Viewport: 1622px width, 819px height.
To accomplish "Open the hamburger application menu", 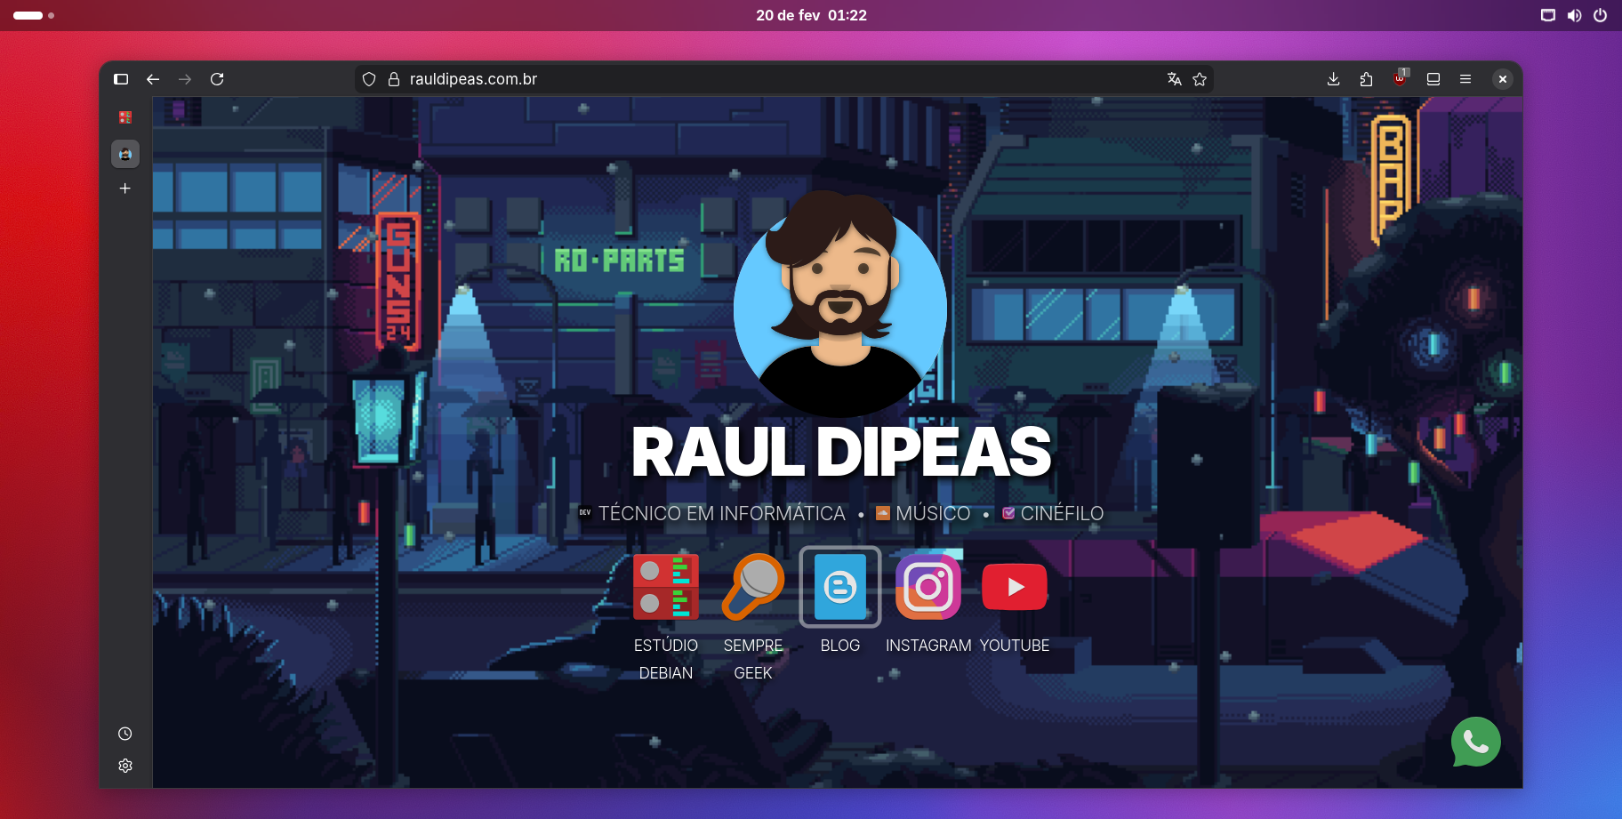I will (x=1465, y=79).
